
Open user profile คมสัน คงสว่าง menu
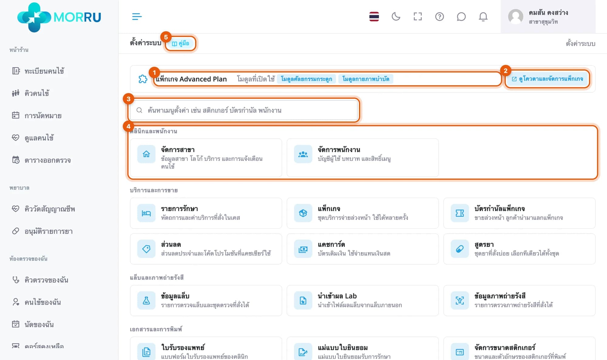(x=548, y=17)
